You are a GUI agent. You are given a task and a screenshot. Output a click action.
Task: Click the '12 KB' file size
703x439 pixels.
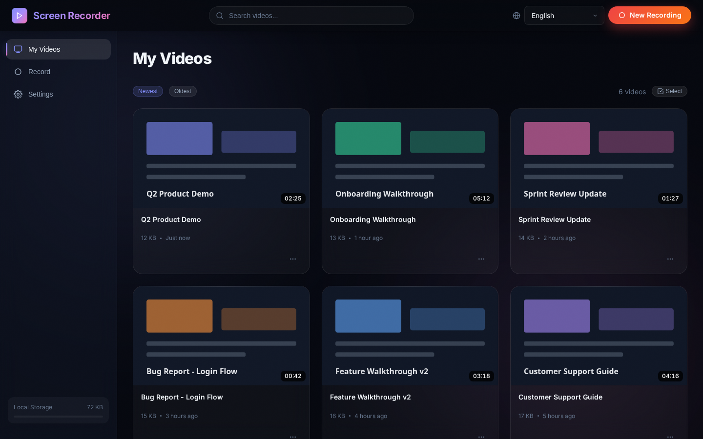coord(148,238)
